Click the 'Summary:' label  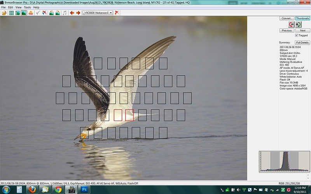click(x=285, y=43)
